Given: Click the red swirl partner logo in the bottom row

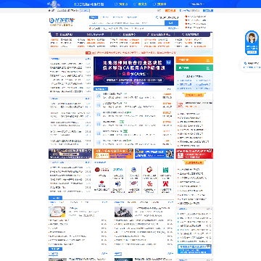Looking at the screenshot, I should tap(149, 183).
